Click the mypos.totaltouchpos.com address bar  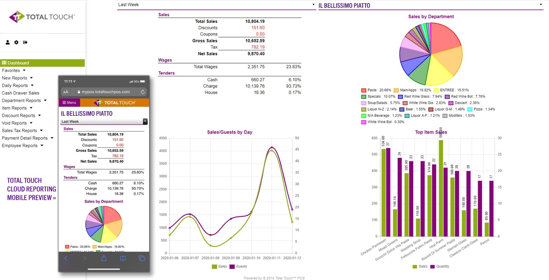coord(104,92)
